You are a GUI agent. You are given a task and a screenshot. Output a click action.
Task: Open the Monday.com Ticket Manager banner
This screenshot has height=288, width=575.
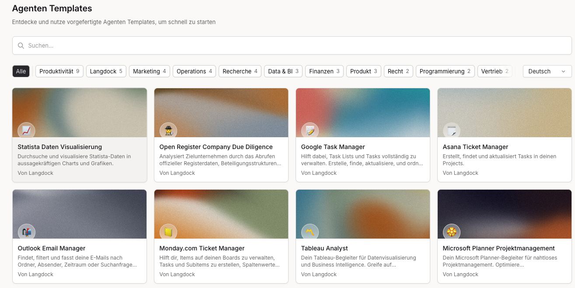[x=221, y=214]
